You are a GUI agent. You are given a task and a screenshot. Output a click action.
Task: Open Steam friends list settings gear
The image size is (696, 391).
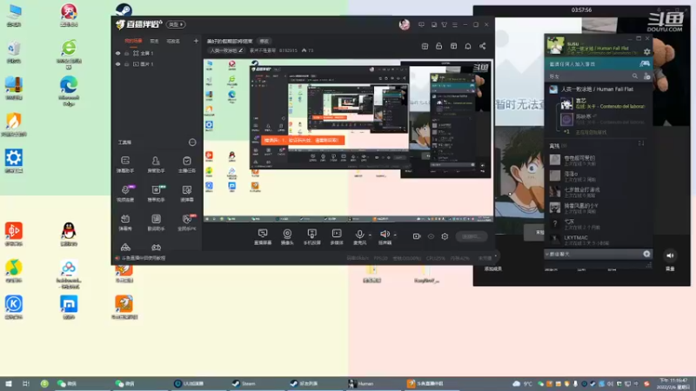647,52
